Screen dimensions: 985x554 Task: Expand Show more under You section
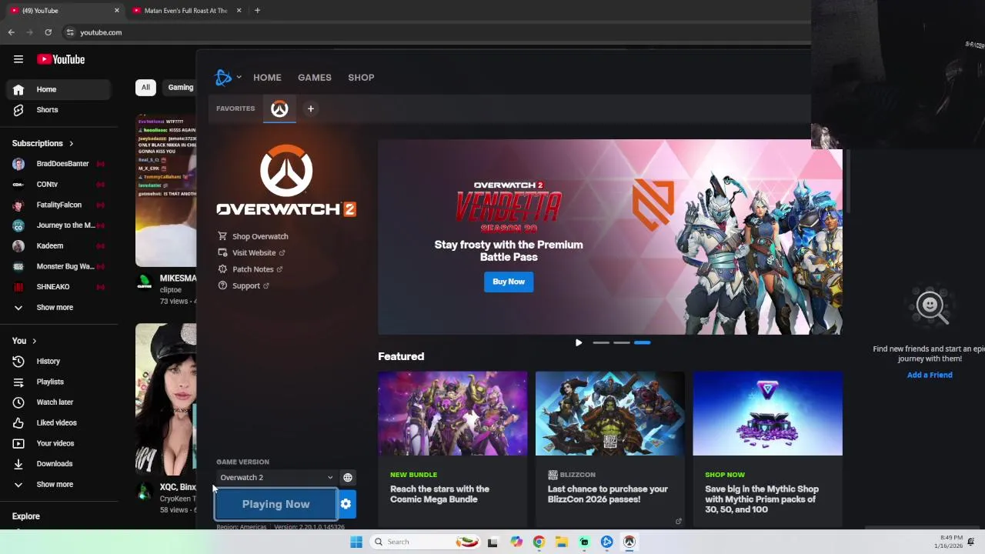(58, 485)
